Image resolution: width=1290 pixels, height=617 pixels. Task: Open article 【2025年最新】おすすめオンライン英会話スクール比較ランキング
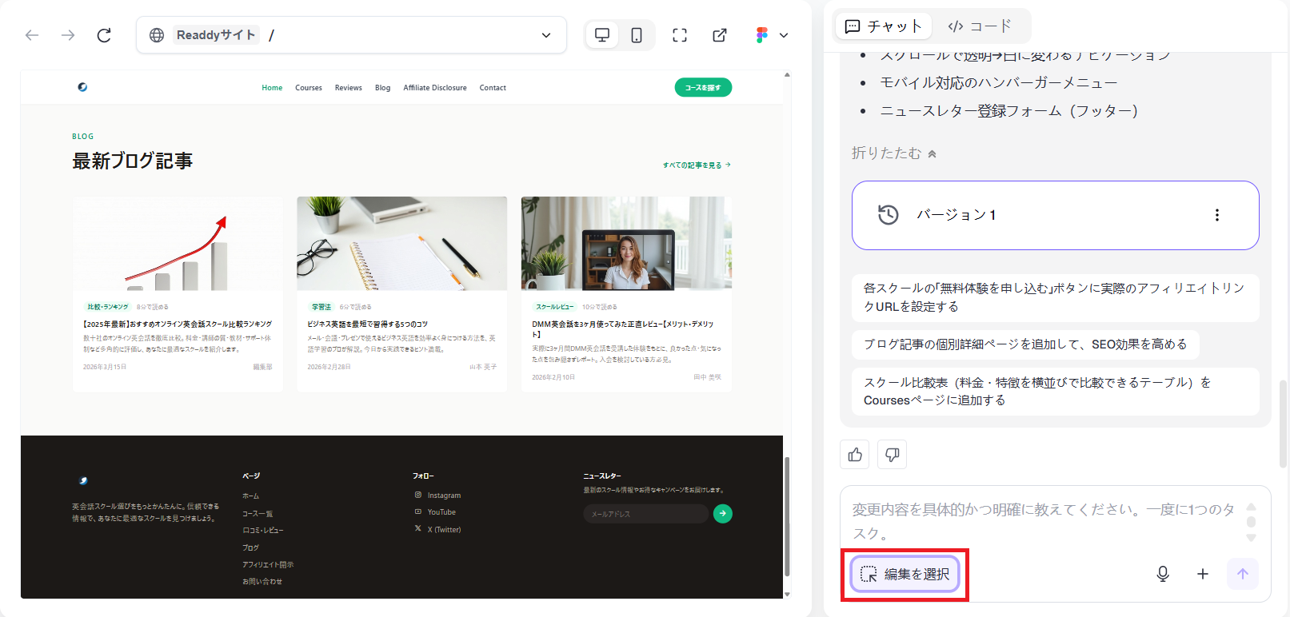coord(178,324)
